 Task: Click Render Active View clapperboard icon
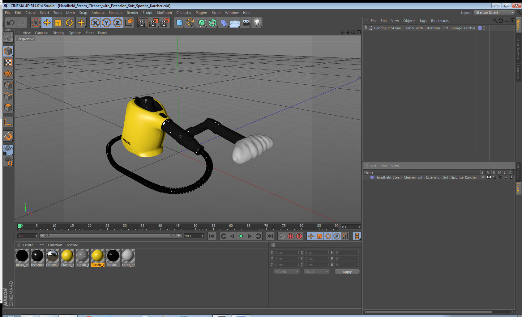[142, 23]
